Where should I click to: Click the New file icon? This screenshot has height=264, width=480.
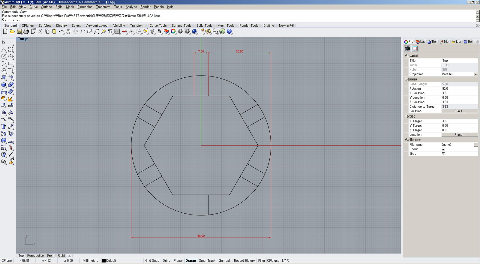point(5,31)
